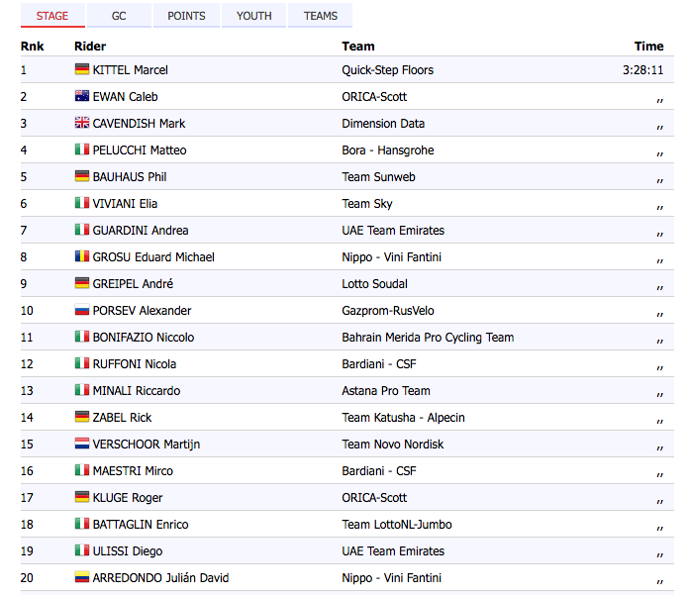Open the POINTS classification tab

[x=186, y=16]
